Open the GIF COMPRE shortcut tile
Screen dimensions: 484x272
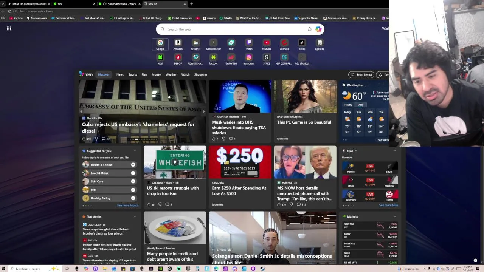tap(284, 59)
